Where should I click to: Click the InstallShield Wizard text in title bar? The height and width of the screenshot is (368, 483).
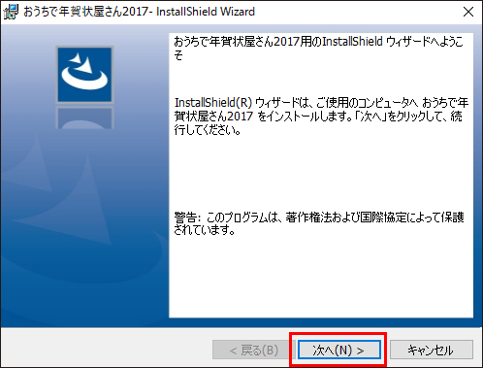(x=206, y=12)
